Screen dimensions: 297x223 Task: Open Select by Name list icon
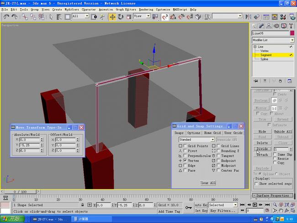pos(59,17)
